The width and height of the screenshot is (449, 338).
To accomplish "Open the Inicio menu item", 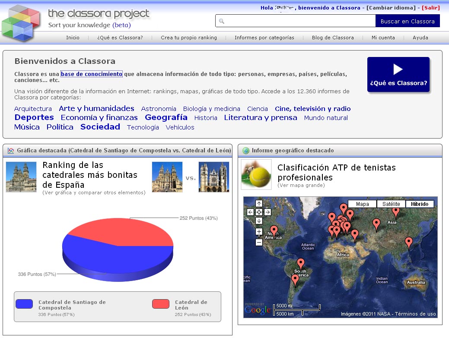I will [73, 38].
